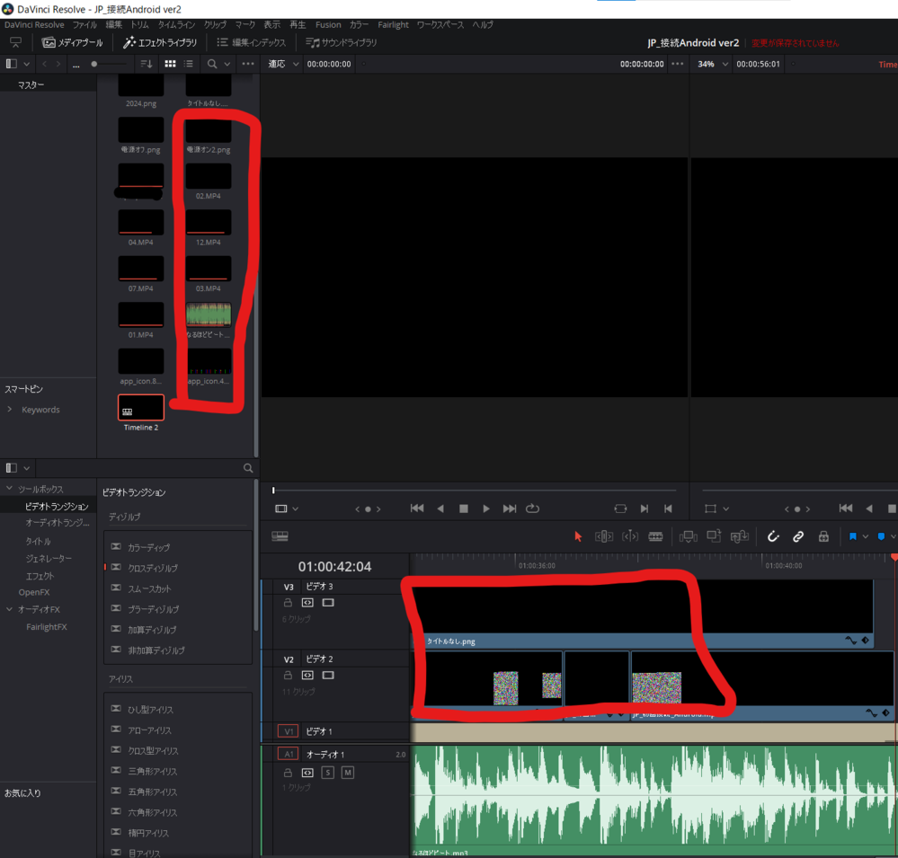The image size is (898, 858).
Task: Click the source viewer scrubber bar
Action: pyautogui.click(x=475, y=491)
